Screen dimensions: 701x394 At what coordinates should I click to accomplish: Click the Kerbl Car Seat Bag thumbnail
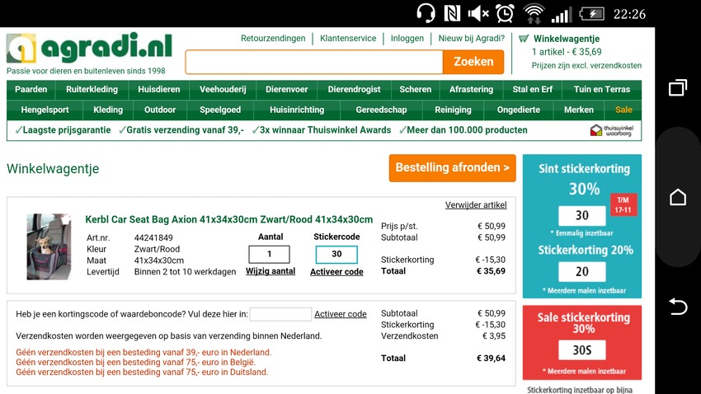coord(49,246)
